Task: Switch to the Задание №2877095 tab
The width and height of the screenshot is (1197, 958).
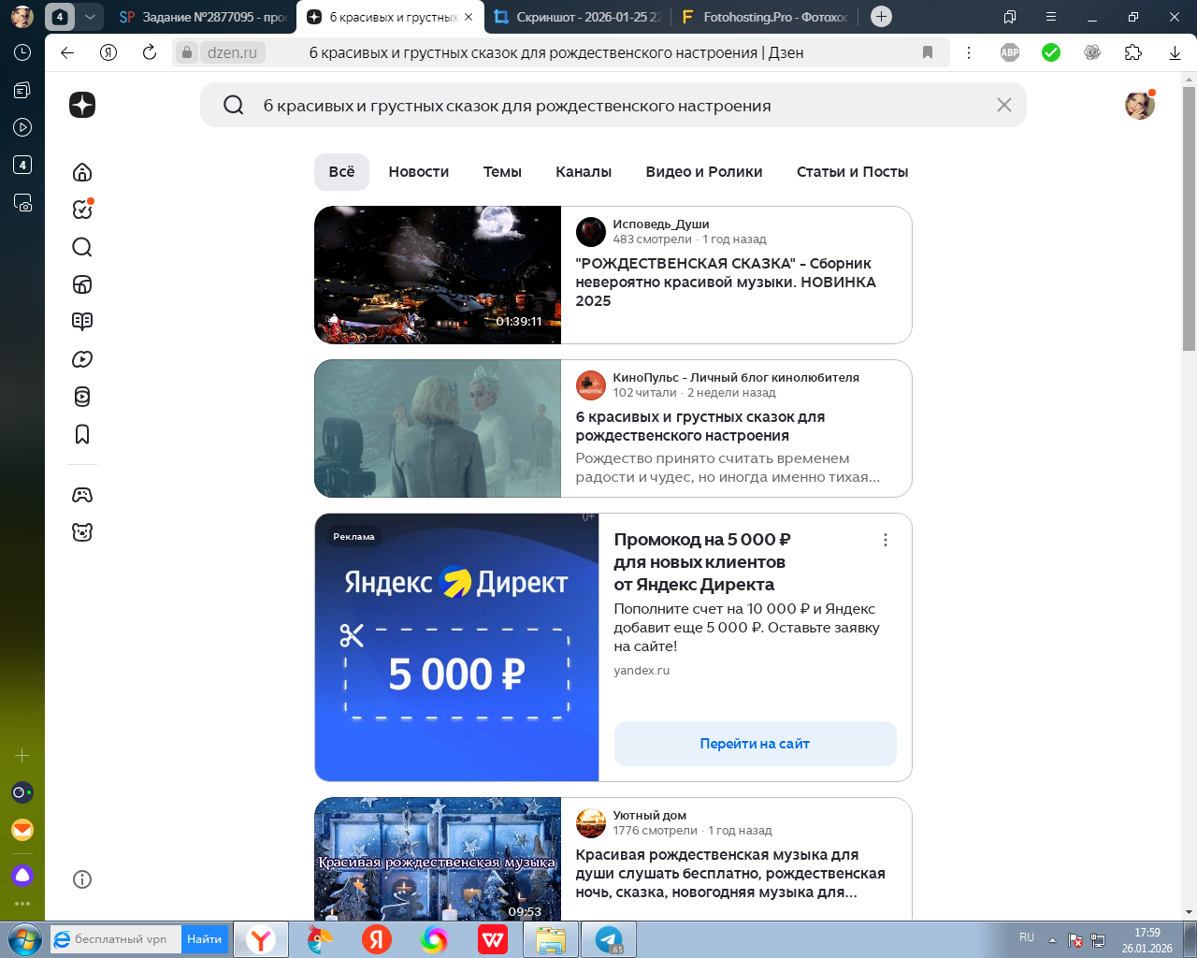Action: (202, 17)
